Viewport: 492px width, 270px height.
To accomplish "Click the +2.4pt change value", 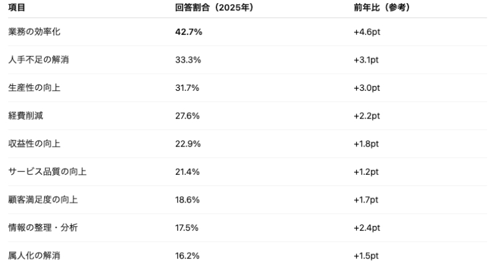I will [x=367, y=228].
